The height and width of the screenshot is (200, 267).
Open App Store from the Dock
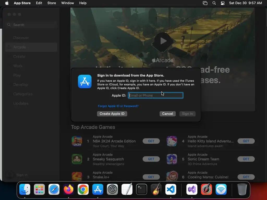click(x=98, y=189)
